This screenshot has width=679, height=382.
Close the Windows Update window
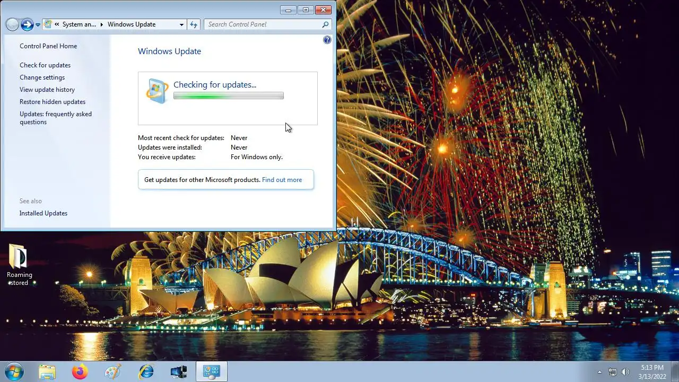pyautogui.click(x=323, y=10)
